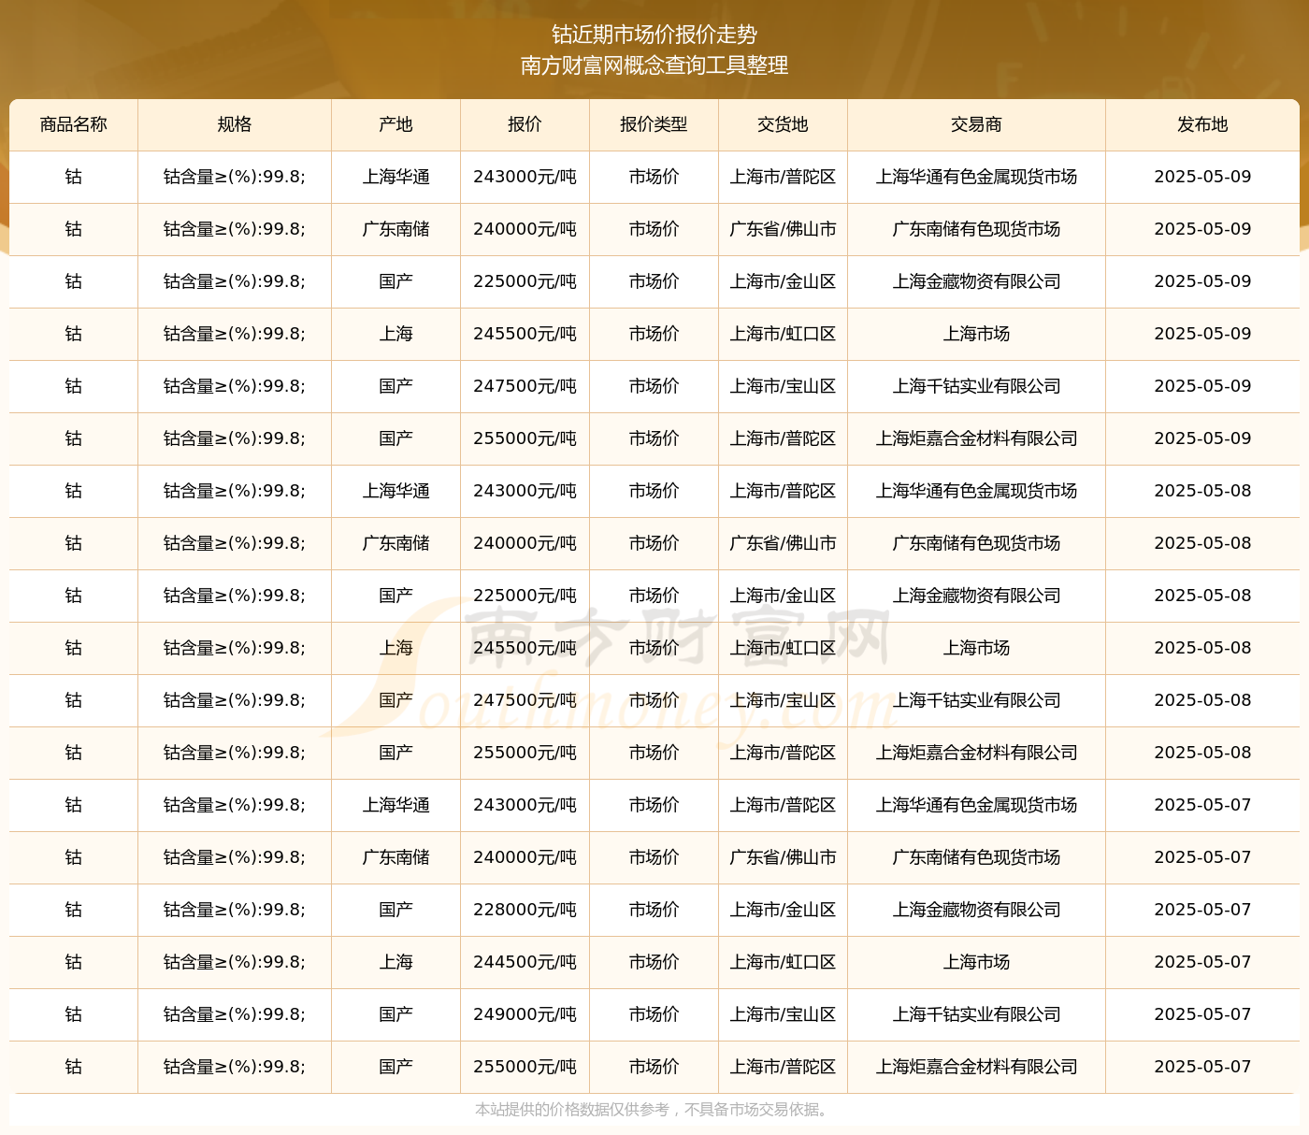Click 243000元/吨 in the 2025-05-09 row
The image size is (1309, 1135).
[525, 177]
